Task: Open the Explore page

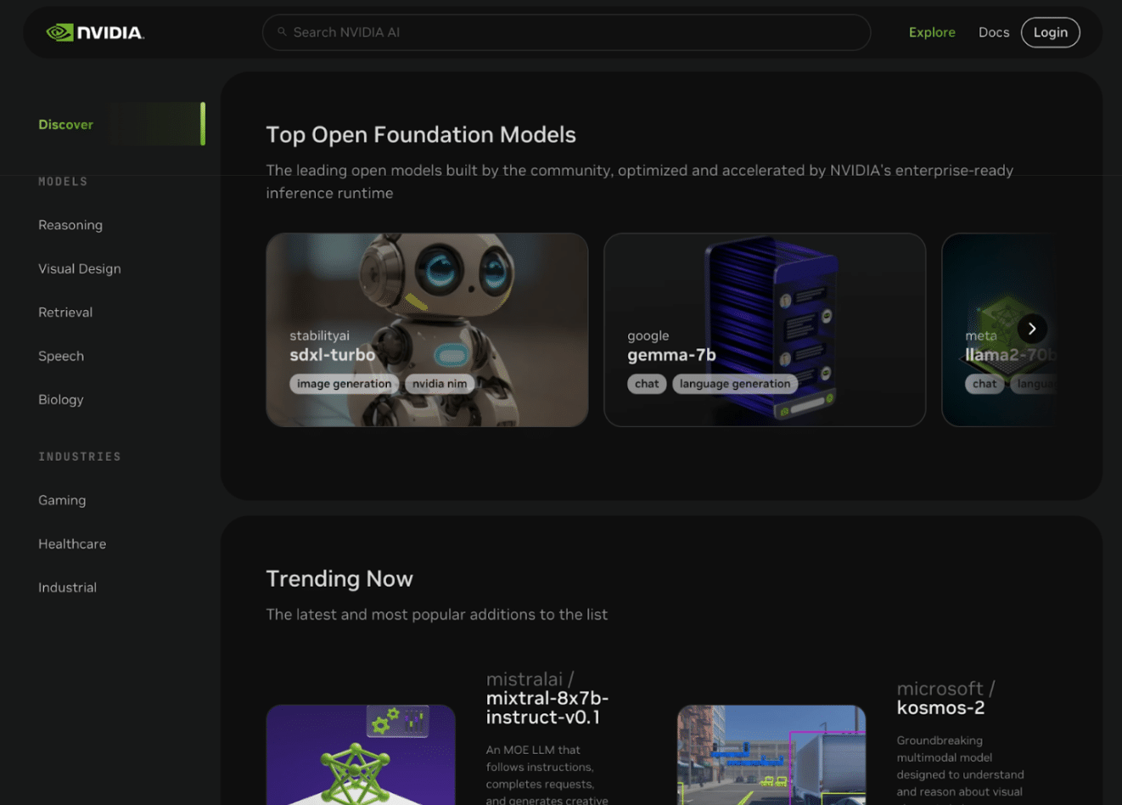Action: [x=932, y=32]
